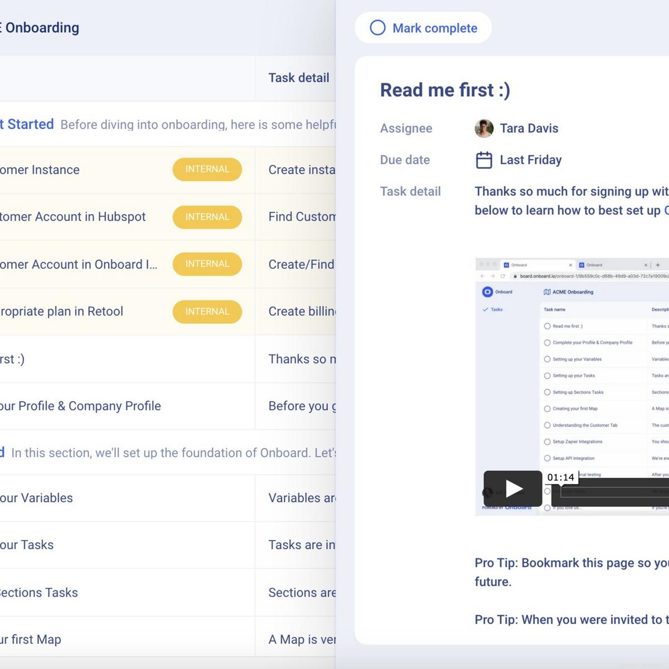The image size is (669, 669).
Task: Click the INTERNAL badge on the Retool plan row
Action: [207, 312]
